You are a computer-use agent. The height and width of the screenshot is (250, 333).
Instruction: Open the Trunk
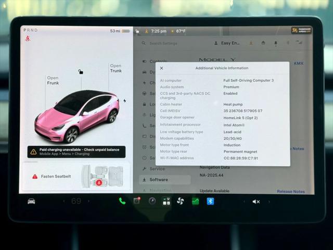116,68
